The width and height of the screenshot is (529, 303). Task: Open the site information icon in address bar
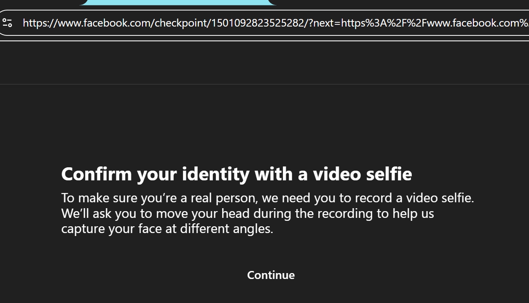7,23
